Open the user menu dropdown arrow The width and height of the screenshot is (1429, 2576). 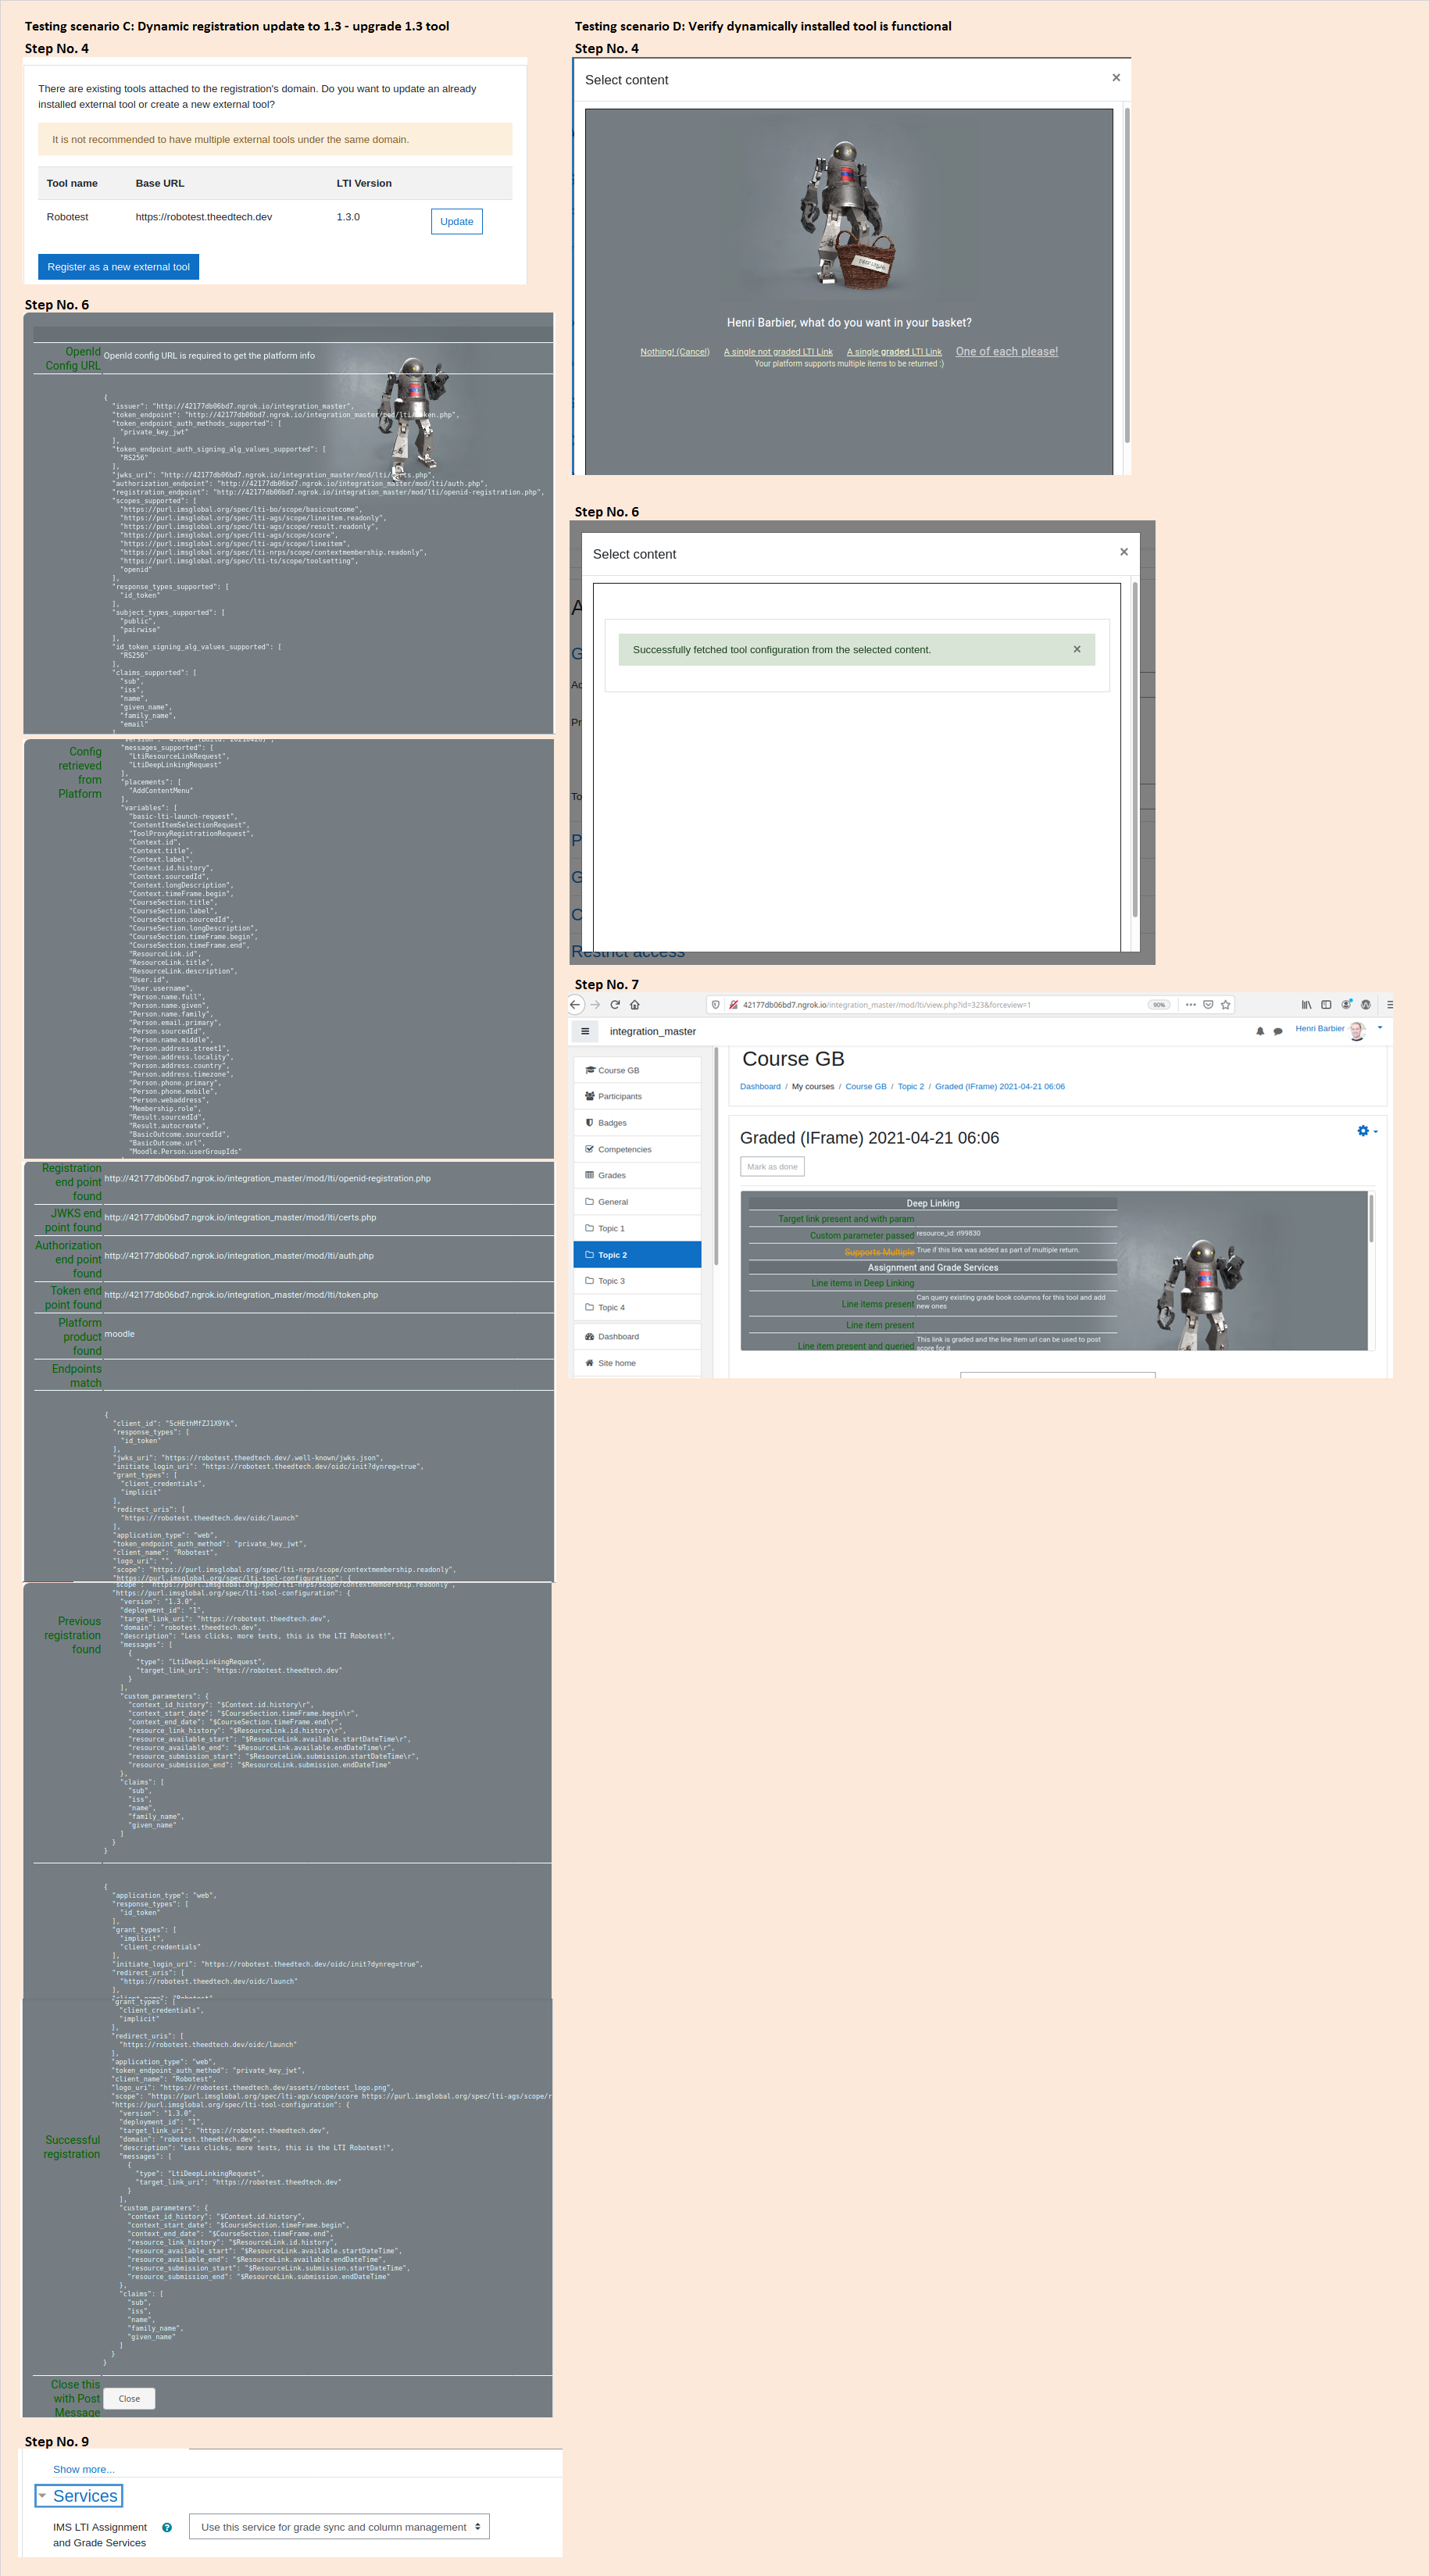1380,1028
